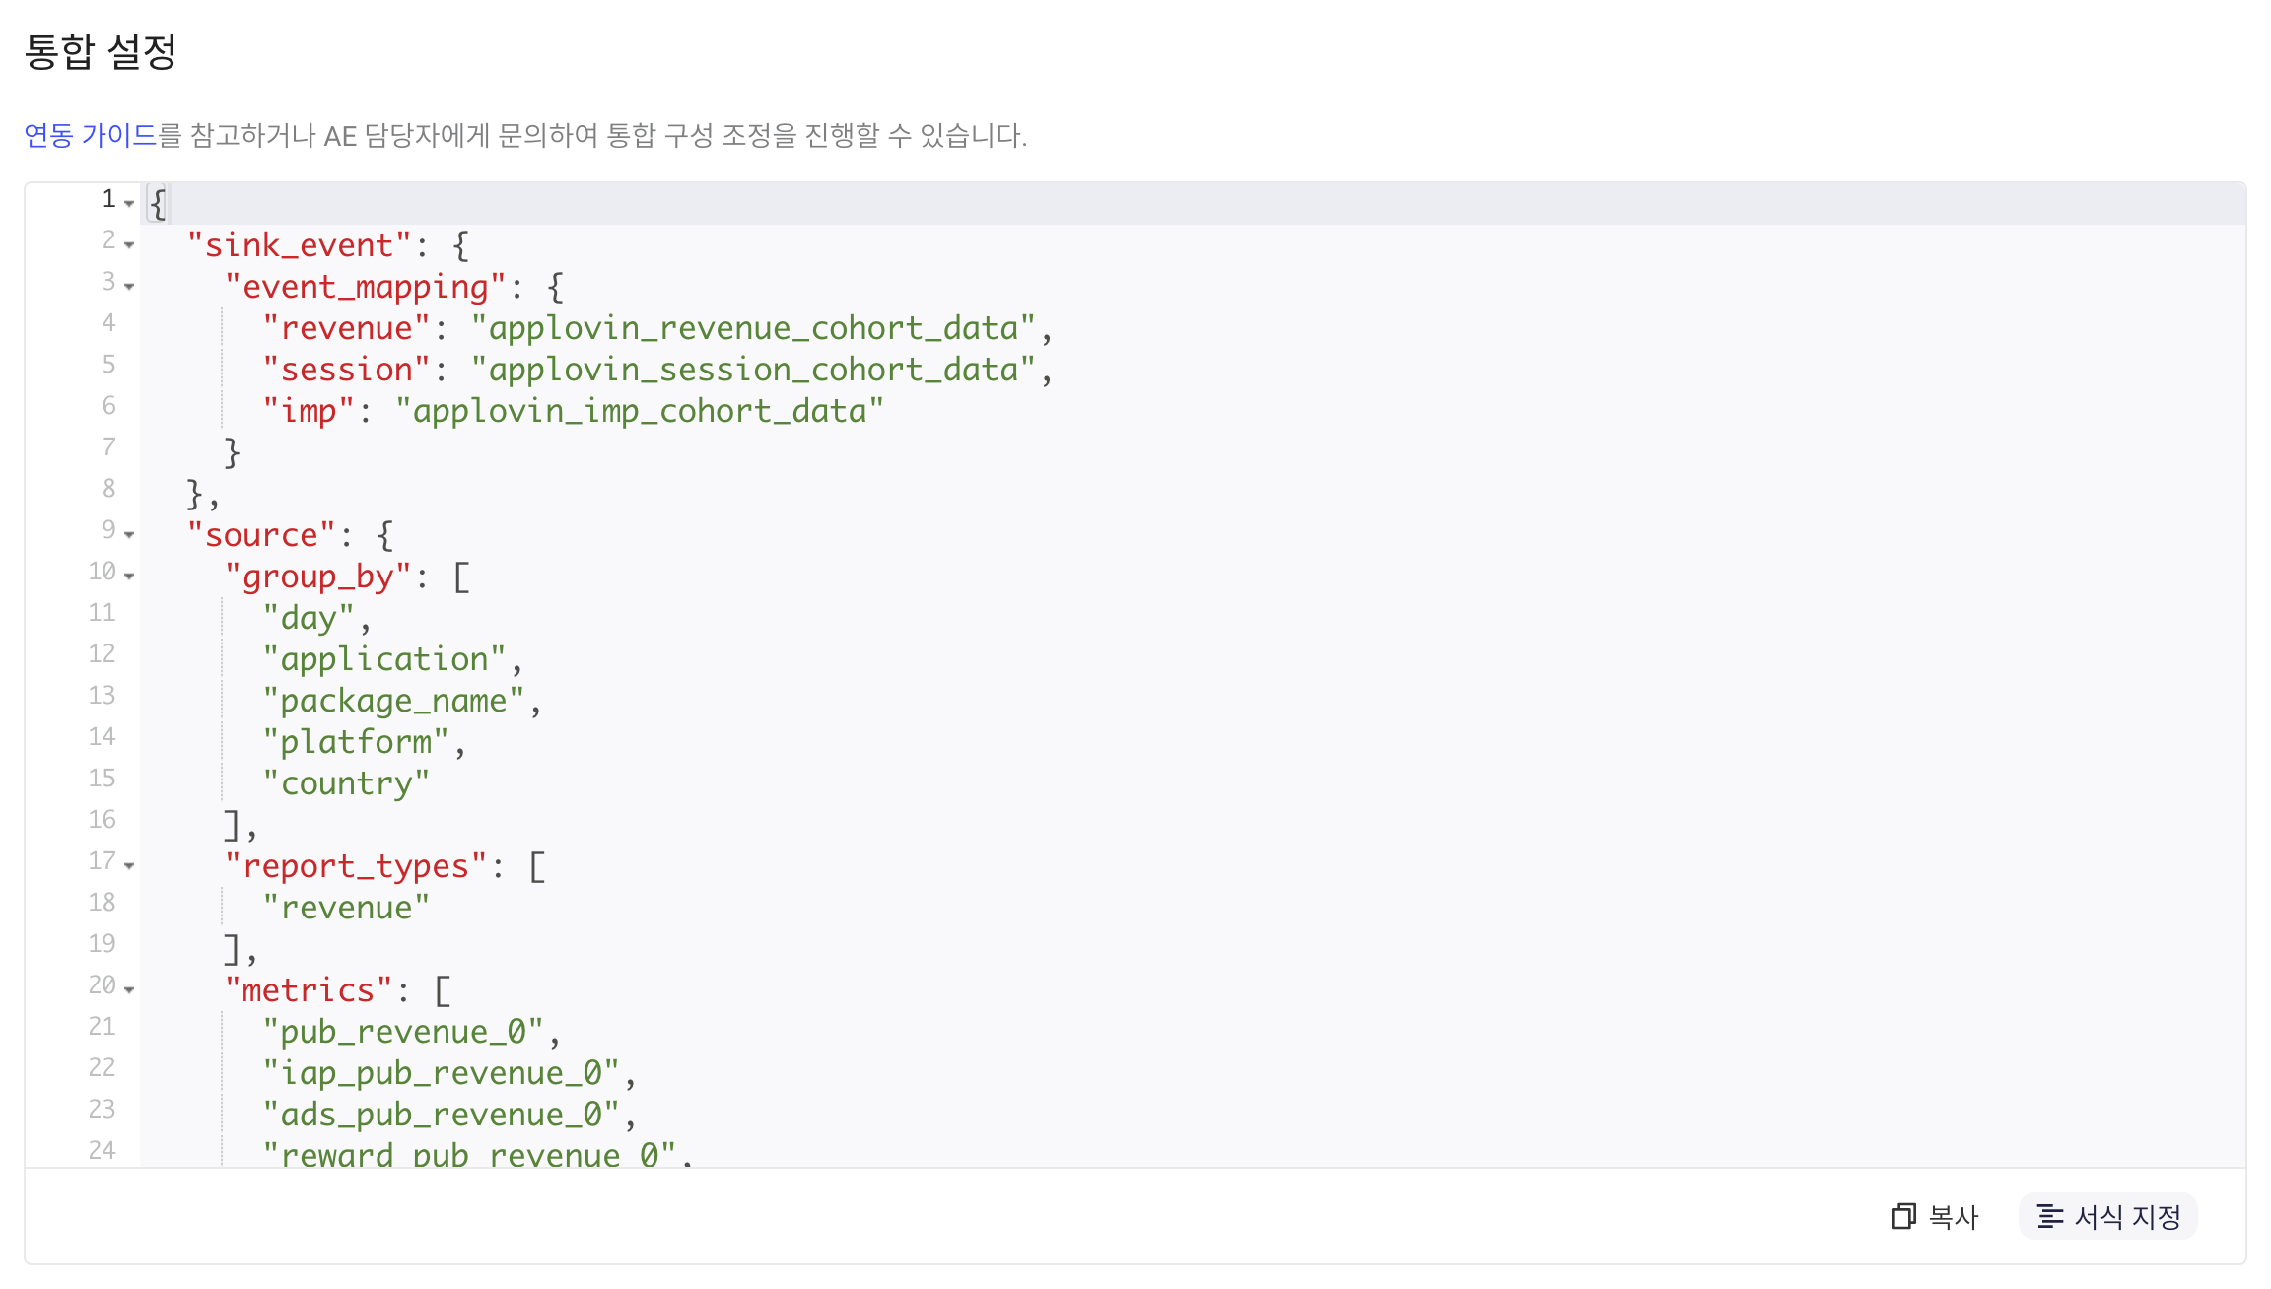Click the "day" value on line 11
This screenshot has height=1289, width=2271.
(x=309, y=617)
